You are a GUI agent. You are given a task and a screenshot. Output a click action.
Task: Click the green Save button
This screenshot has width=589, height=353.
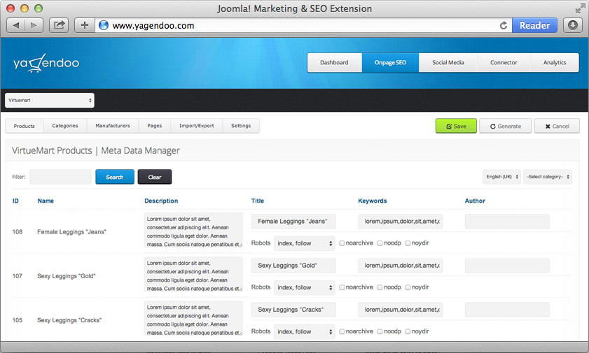(x=456, y=127)
